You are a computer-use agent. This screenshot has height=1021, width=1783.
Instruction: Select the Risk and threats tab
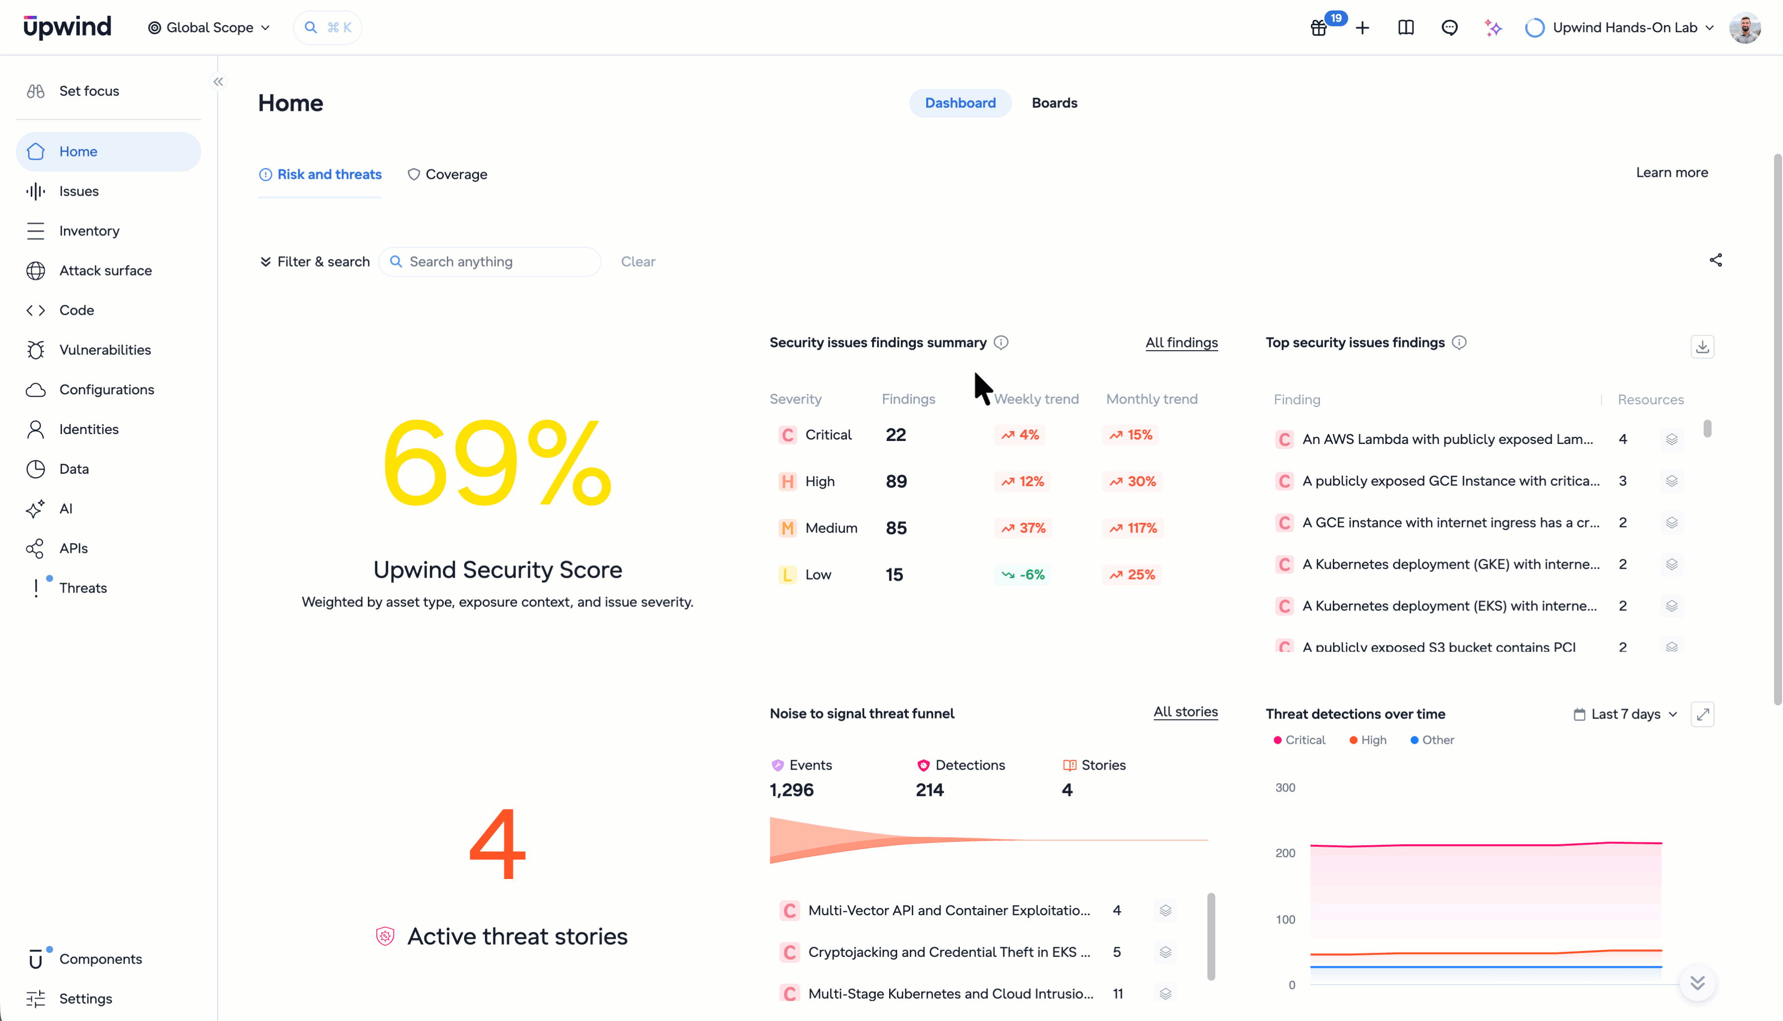320,175
